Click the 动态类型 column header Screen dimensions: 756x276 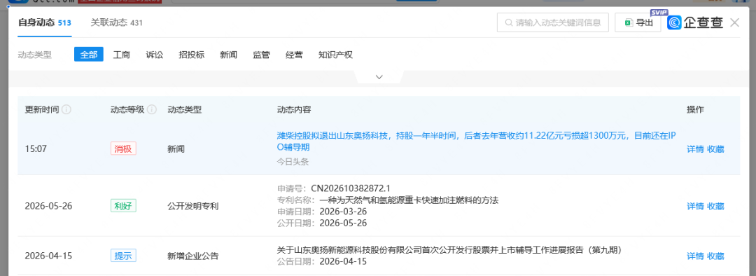tap(185, 109)
